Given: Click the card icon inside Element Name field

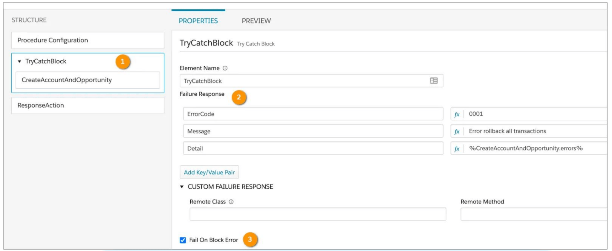Looking at the screenshot, I should [434, 81].
